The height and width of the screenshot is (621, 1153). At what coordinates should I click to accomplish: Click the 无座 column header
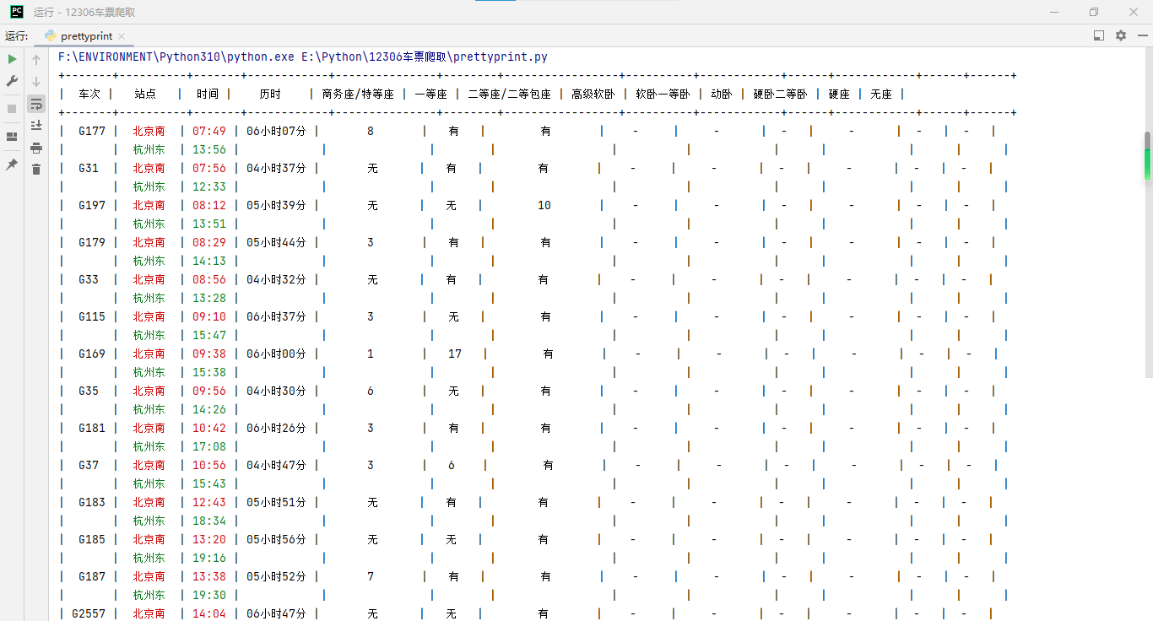click(x=881, y=94)
